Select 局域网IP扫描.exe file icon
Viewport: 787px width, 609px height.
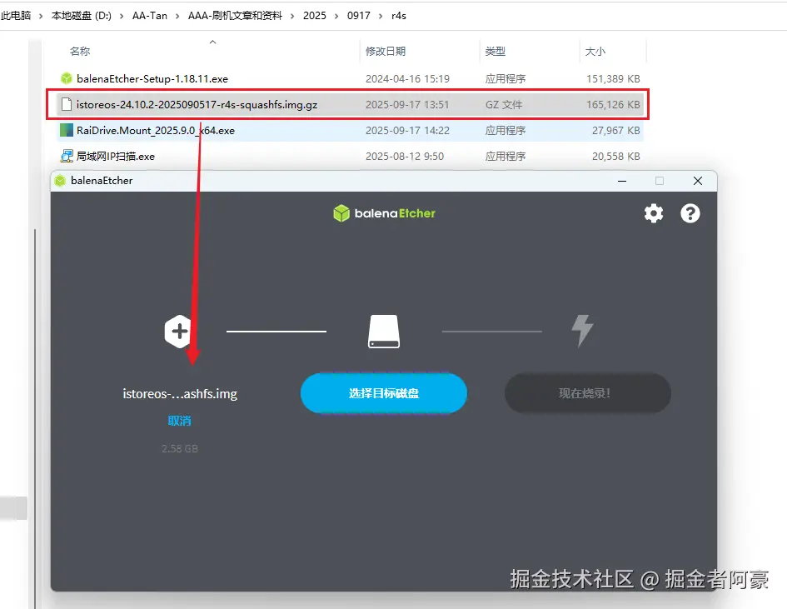pyautogui.click(x=67, y=156)
